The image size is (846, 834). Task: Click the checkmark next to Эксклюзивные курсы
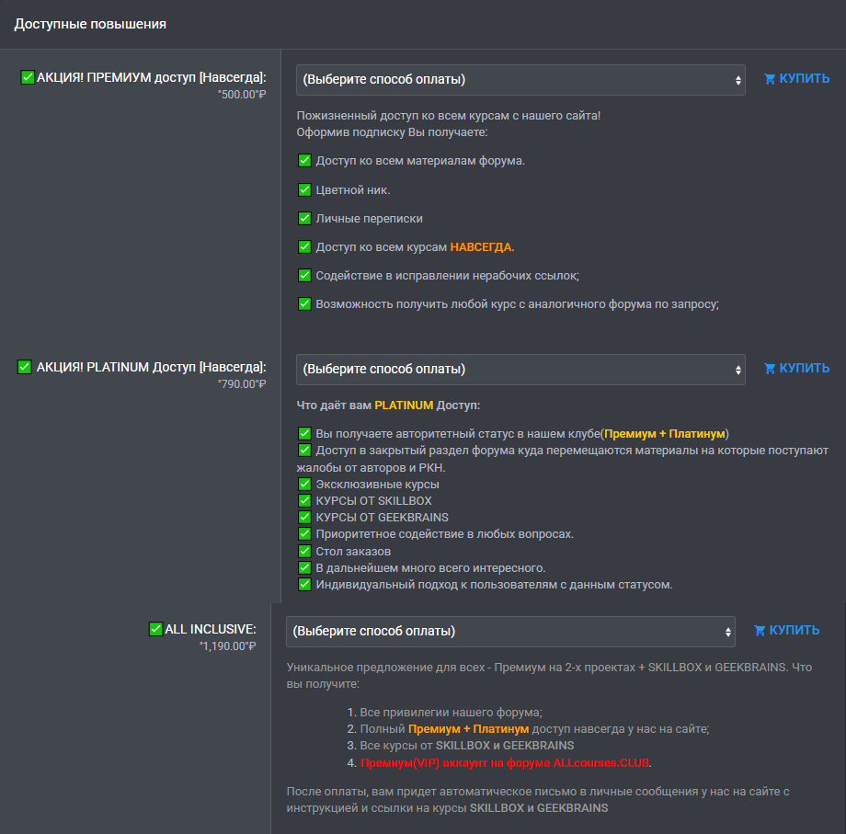[x=304, y=484]
